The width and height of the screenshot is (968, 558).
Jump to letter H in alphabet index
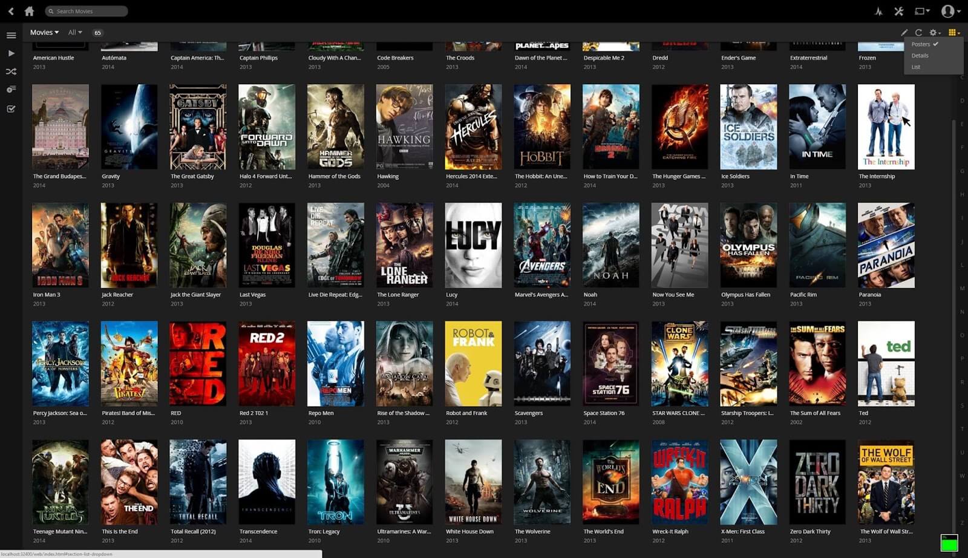(962, 194)
